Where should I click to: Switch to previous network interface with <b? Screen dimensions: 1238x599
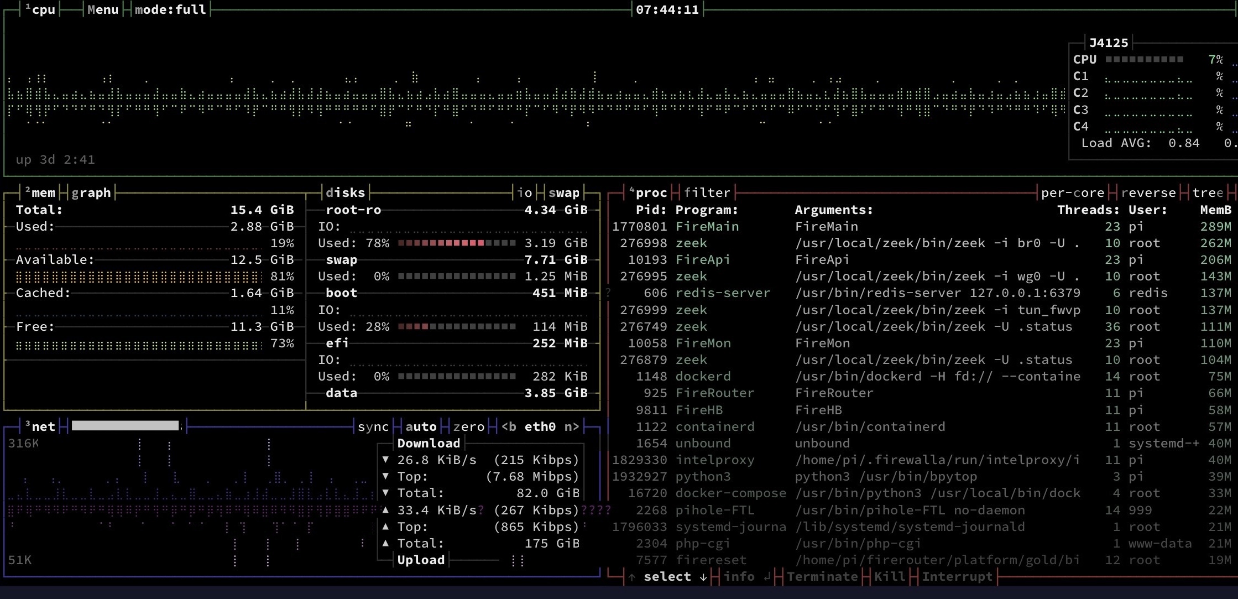[509, 426]
